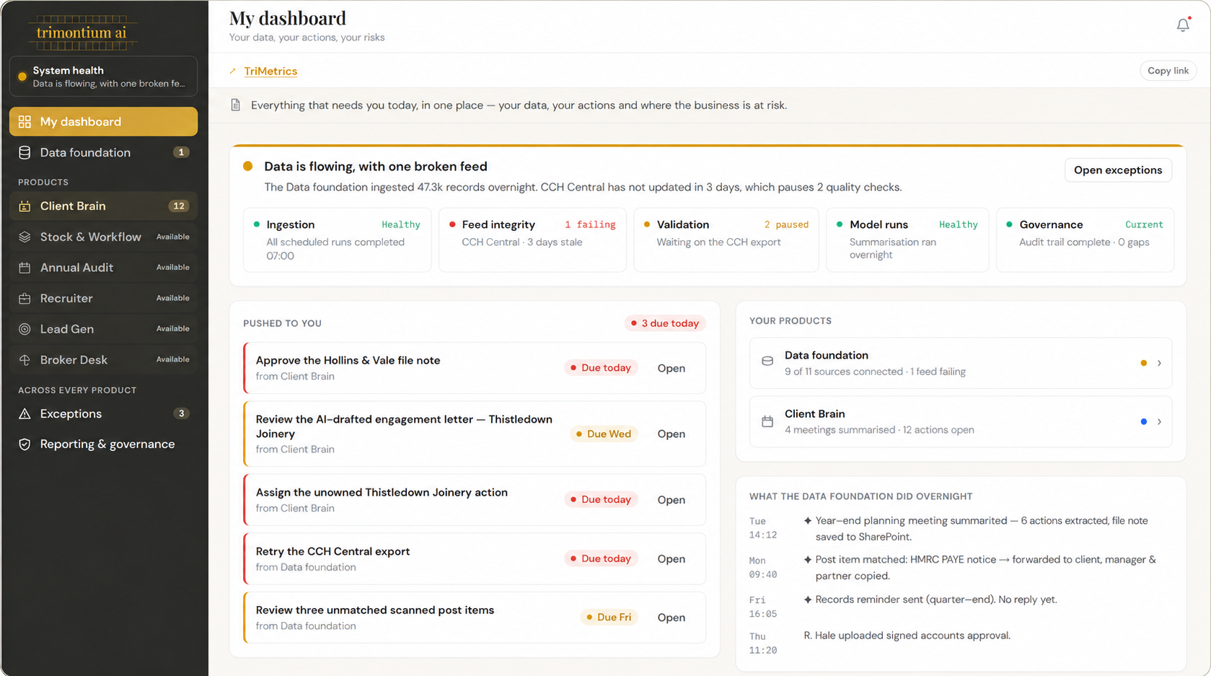Click the database icon in Data foundation product card
This screenshot has height=676, width=1211.
767,361
